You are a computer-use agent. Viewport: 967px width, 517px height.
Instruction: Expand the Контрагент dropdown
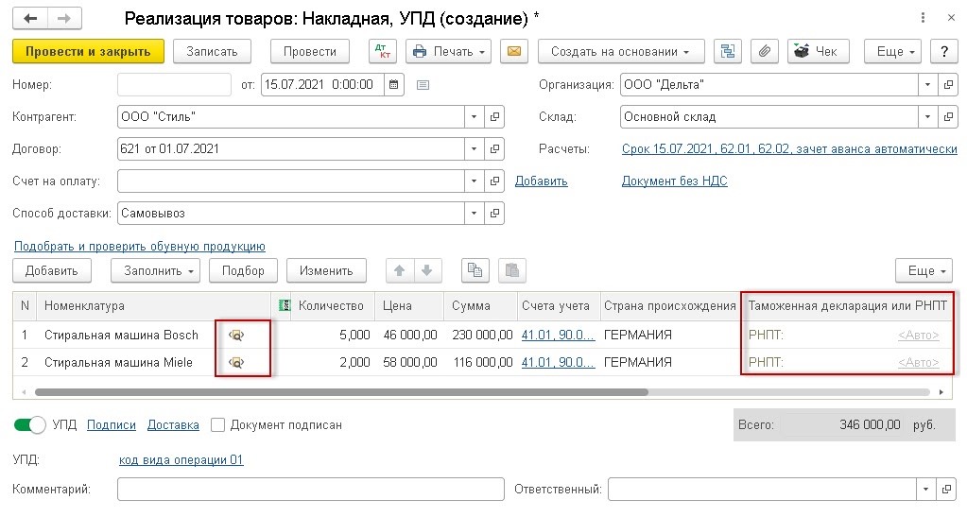[474, 117]
